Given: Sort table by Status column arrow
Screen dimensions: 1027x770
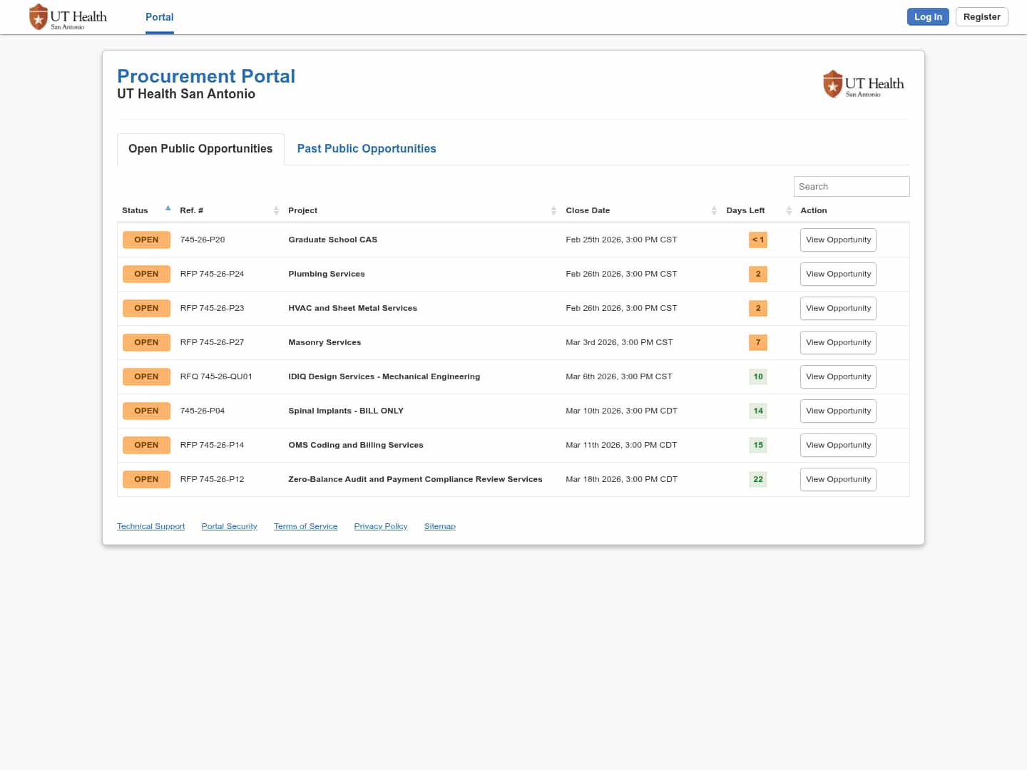Looking at the screenshot, I should tap(168, 209).
